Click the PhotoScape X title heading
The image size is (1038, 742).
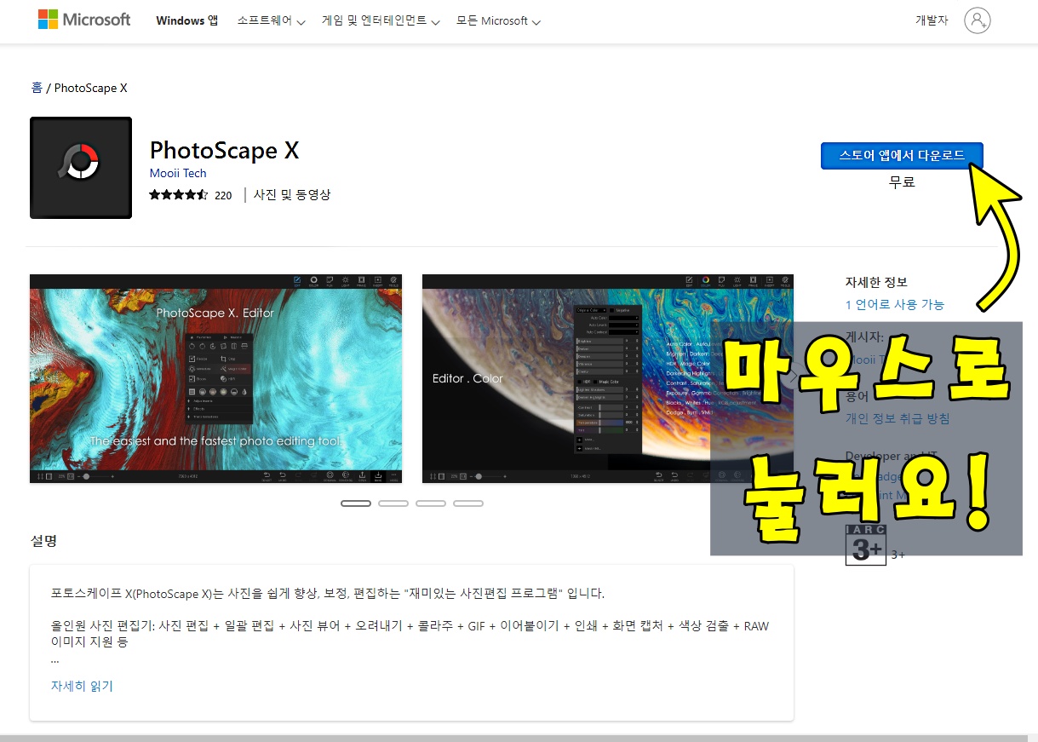coord(225,150)
